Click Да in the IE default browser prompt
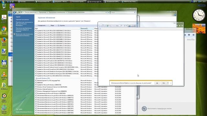This screenshot has height=116, width=207. pyautogui.click(x=157, y=83)
